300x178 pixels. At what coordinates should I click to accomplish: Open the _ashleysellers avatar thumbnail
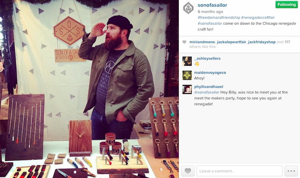[187, 61]
